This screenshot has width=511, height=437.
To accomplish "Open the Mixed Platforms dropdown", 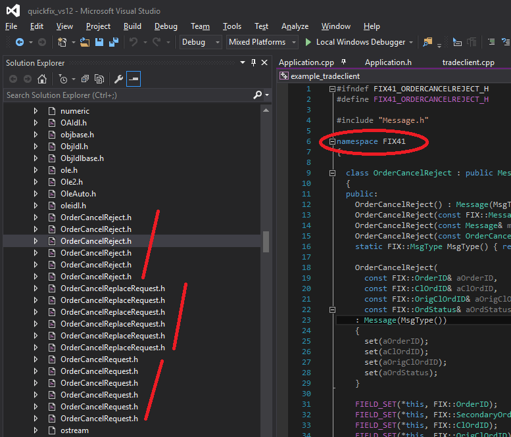I will 262,42.
